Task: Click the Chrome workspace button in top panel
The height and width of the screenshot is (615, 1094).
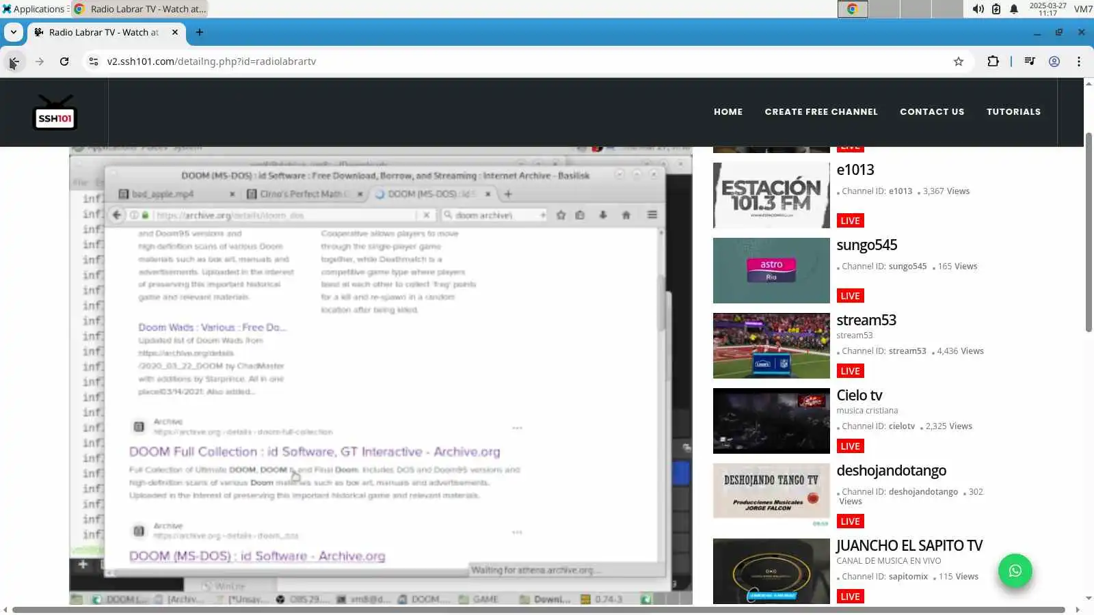Action: tap(853, 9)
